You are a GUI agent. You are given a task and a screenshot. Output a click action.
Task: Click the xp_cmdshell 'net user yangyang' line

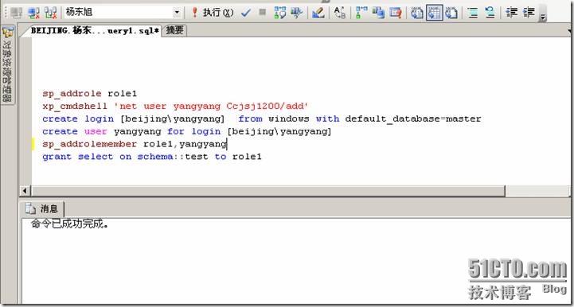point(175,106)
